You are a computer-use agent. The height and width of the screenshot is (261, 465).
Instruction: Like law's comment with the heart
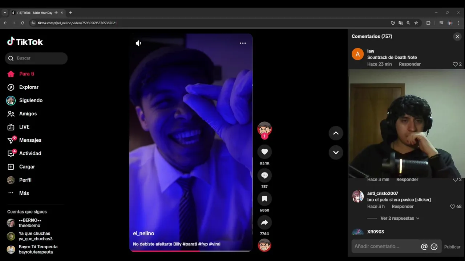coord(455,64)
